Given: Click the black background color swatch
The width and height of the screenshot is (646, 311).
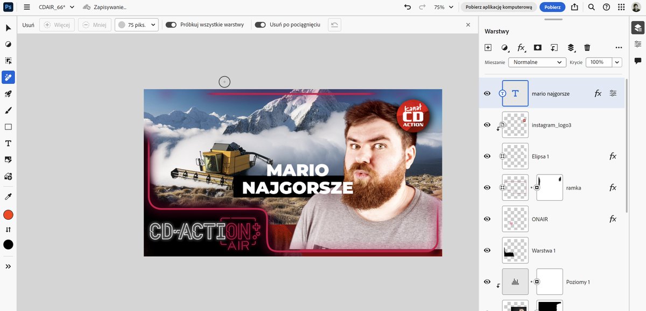Looking at the screenshot, I should pos(8,244).
